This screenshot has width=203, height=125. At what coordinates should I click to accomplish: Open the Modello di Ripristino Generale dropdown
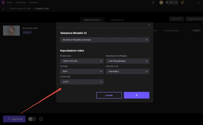[x=105, y=40]
